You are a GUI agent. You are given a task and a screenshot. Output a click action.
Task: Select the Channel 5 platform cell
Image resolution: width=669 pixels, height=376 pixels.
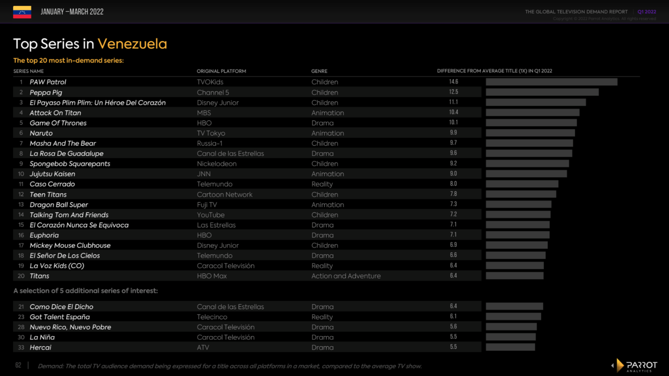click(x=213, y=93)
